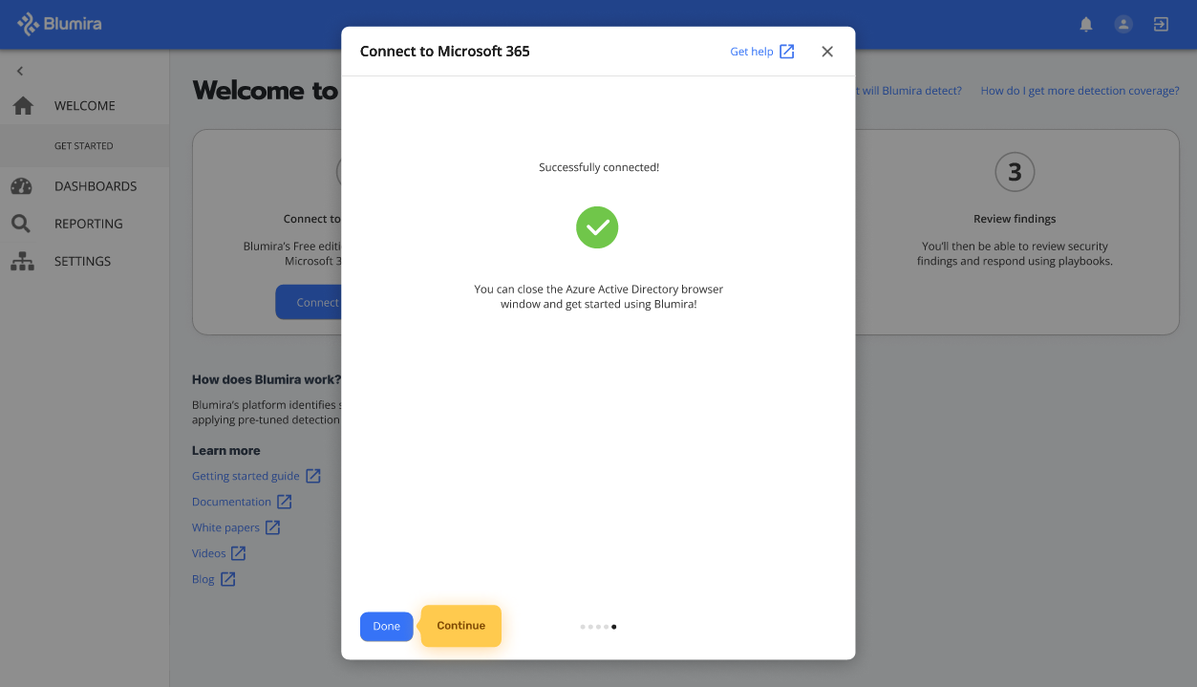This screenshot has height=687, width=1197.
Task: Click the external icon next to Documentation
Action: coord(285,502)
